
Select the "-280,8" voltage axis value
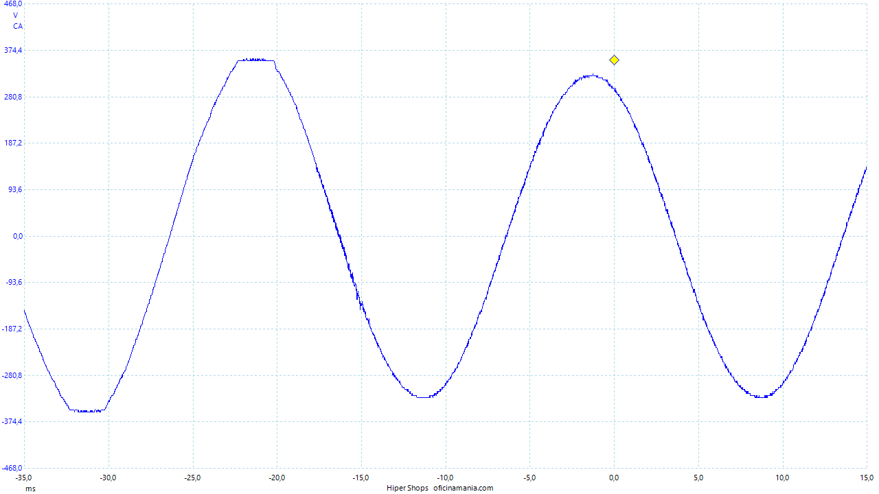point(12,375)
